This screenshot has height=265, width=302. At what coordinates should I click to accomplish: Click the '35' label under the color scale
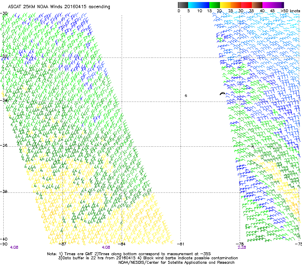(x=251, y=11)
